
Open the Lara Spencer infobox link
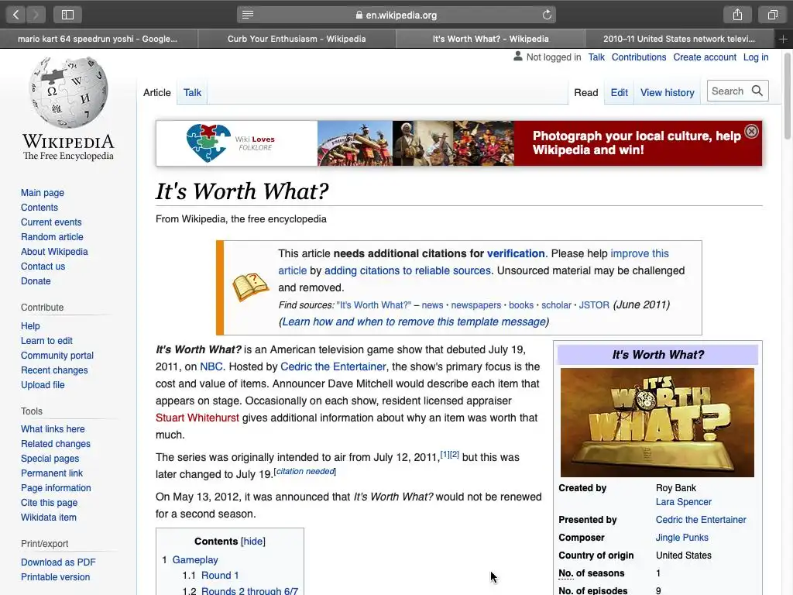click(x=684, y=502)
